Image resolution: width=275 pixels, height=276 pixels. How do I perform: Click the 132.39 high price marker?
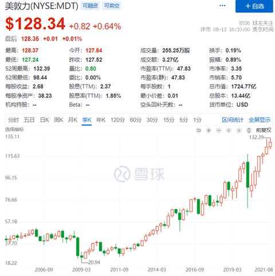click(x=256, y=137)
